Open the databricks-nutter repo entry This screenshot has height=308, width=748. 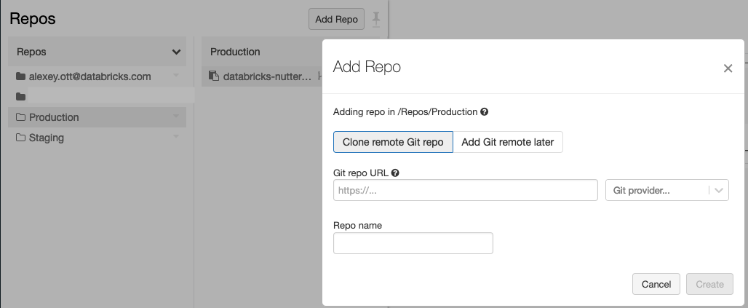tap(267, 76)
